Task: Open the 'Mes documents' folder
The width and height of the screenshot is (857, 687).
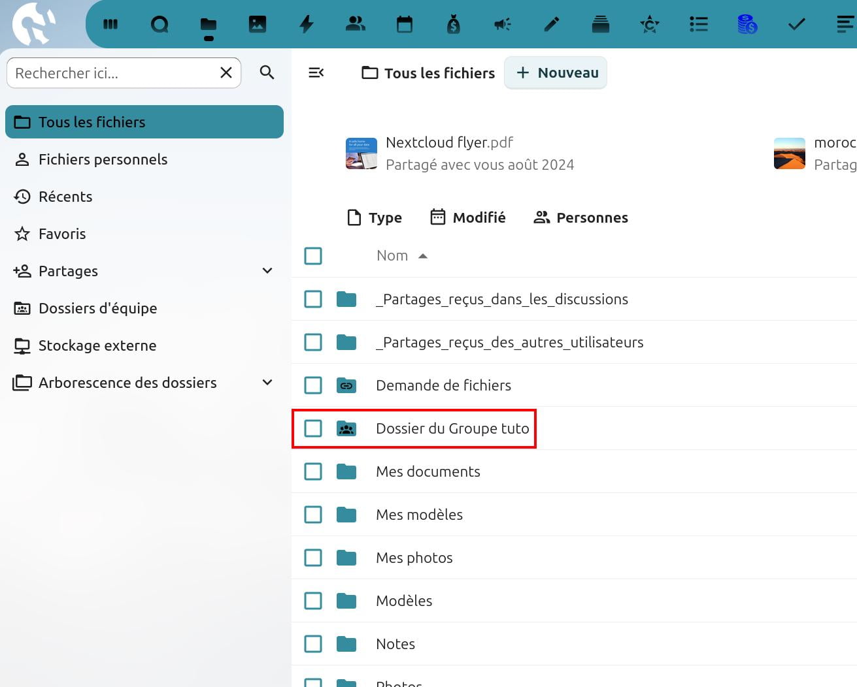Action: pyautogui.click(x=428, y=471)
